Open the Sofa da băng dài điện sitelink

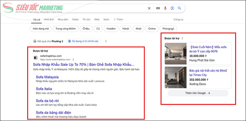(54, 112)
